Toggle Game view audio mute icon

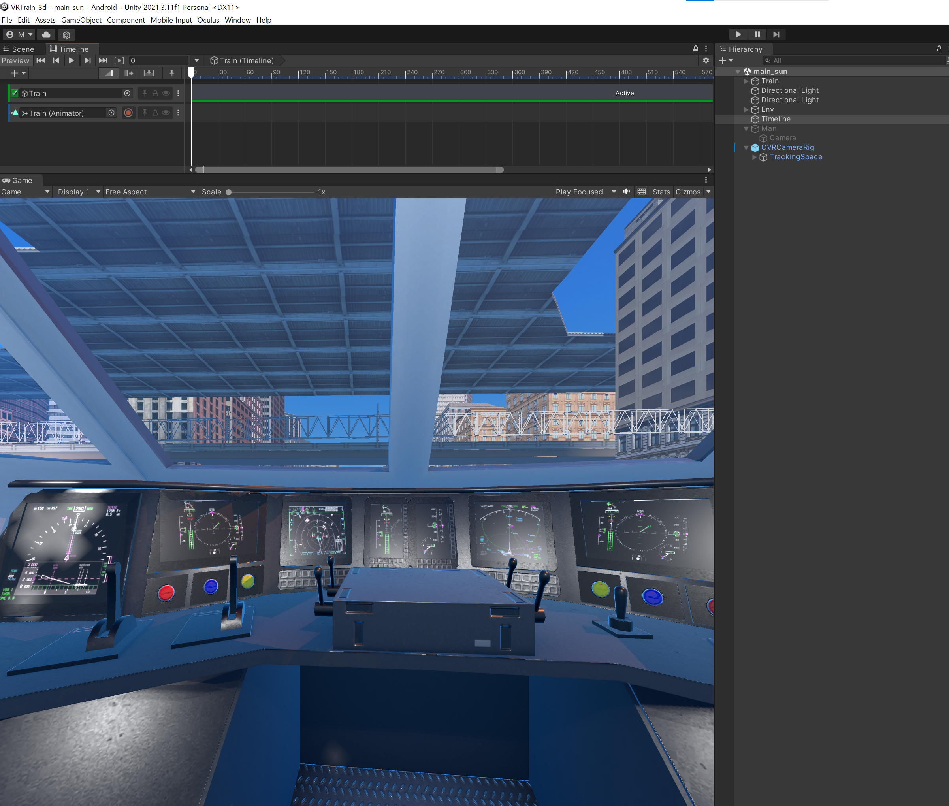pos(626,192)
